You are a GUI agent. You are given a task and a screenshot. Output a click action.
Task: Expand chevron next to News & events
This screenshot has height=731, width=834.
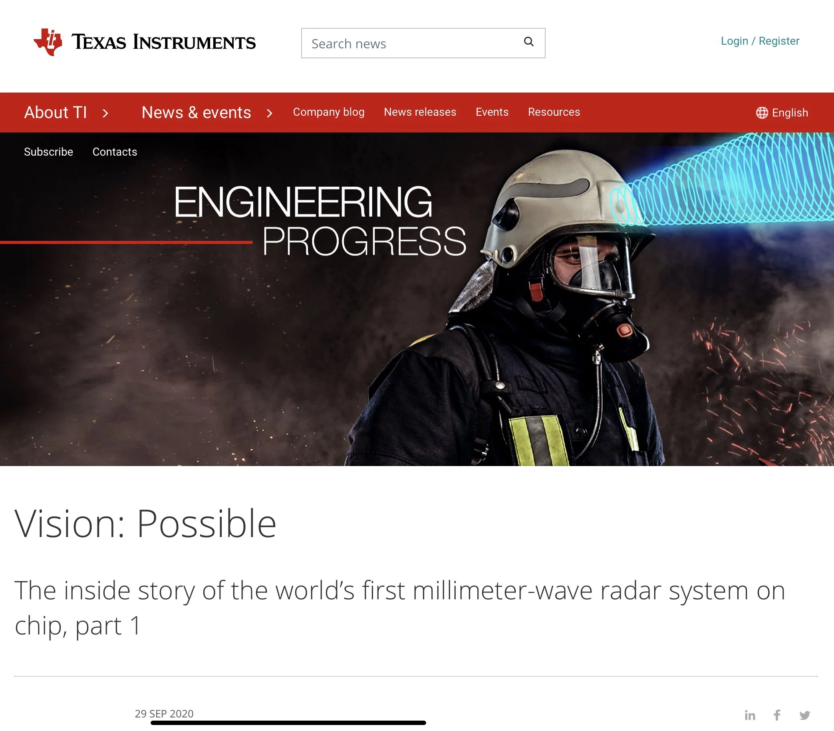[x=269, y=113]
